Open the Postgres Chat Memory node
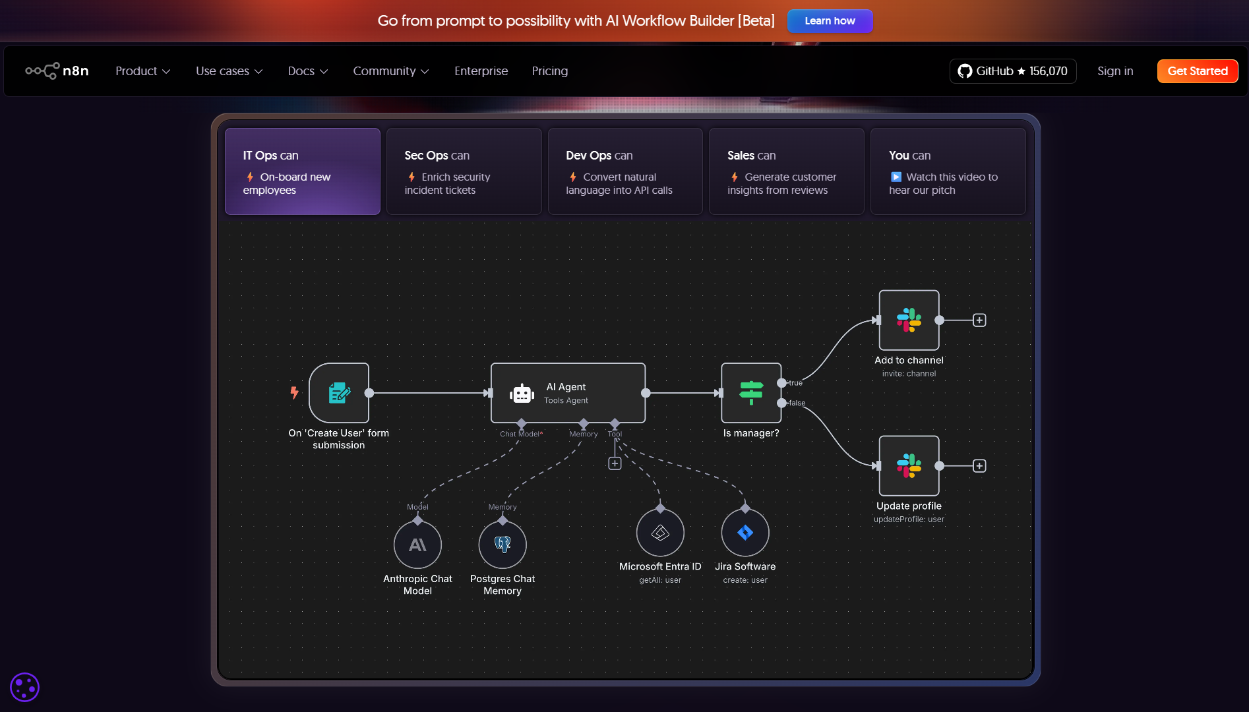The width and height of the screenshot is (1249, 712). point(503,545)
